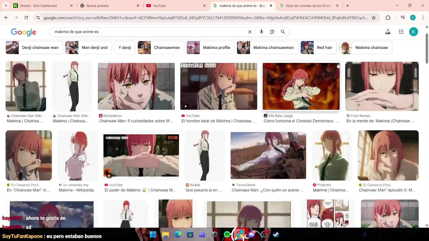Open Steam from the taskbar
The image size is (429, 241).
[x=276, y=235]
